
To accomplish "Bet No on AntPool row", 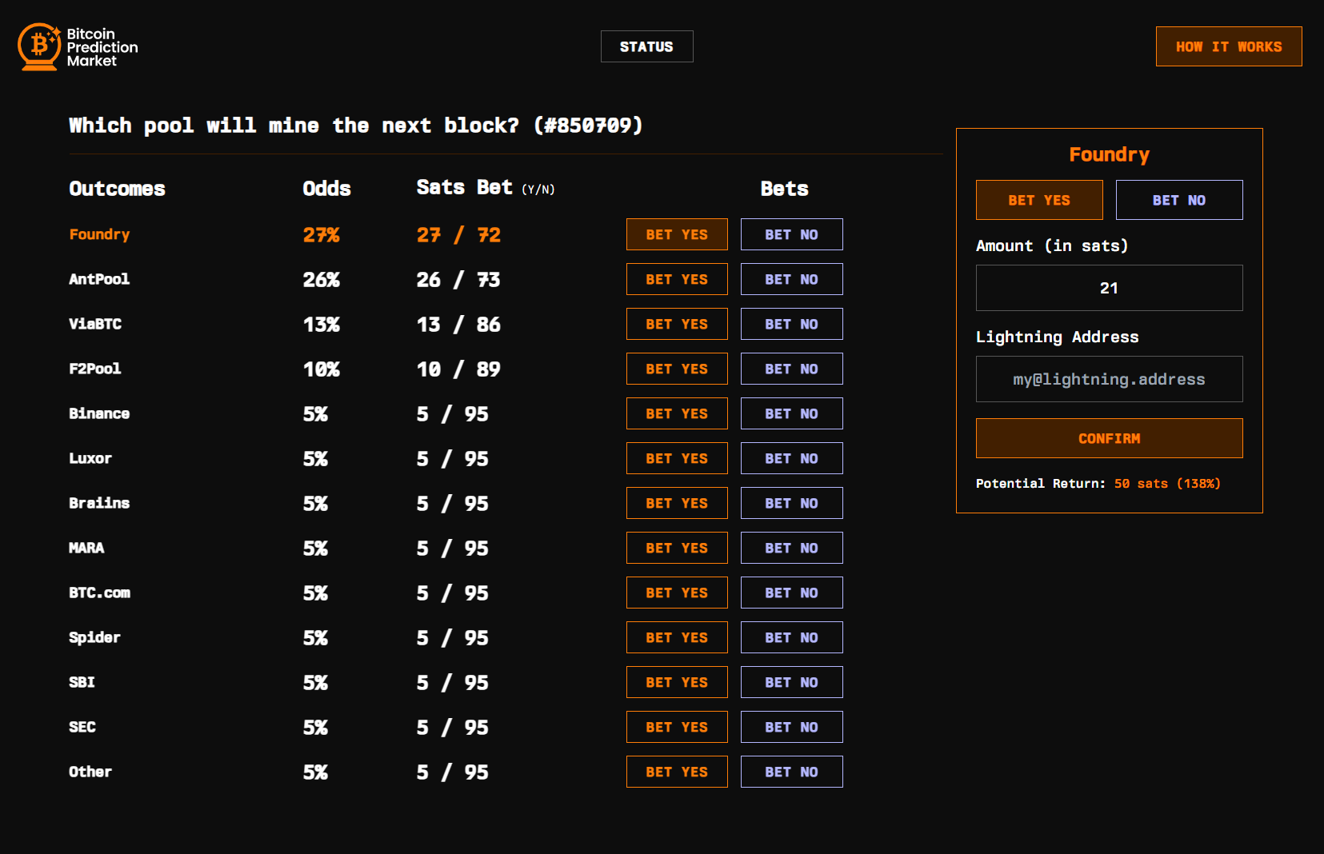I will click(x=791, y=279).
